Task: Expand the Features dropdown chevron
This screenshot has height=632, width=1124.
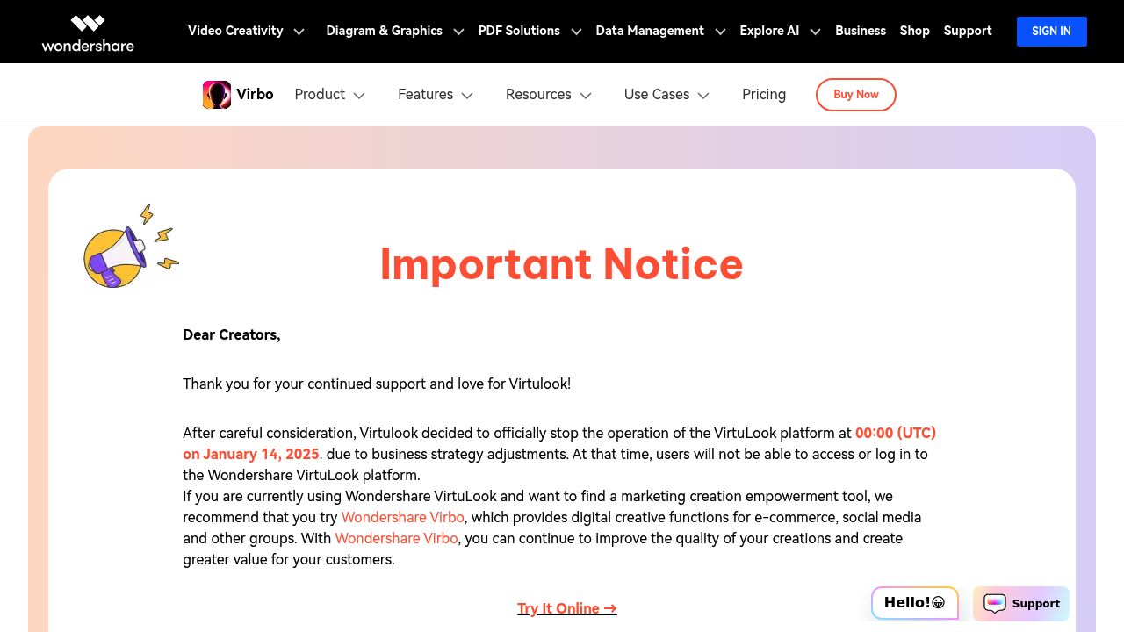Action: coord(467,96)
